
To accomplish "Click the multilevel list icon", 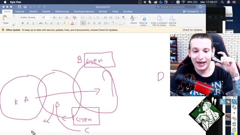I will pyautogui.click(x=97, y=18).
